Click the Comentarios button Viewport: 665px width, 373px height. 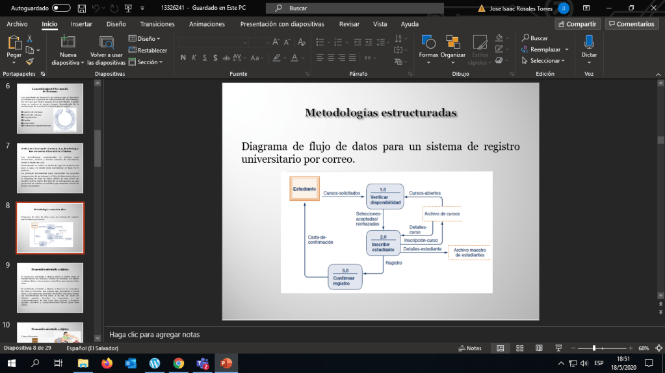[631, 24]
